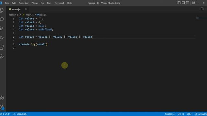Open the Run menu
This screenshot has height=116, width=207.
49,3
